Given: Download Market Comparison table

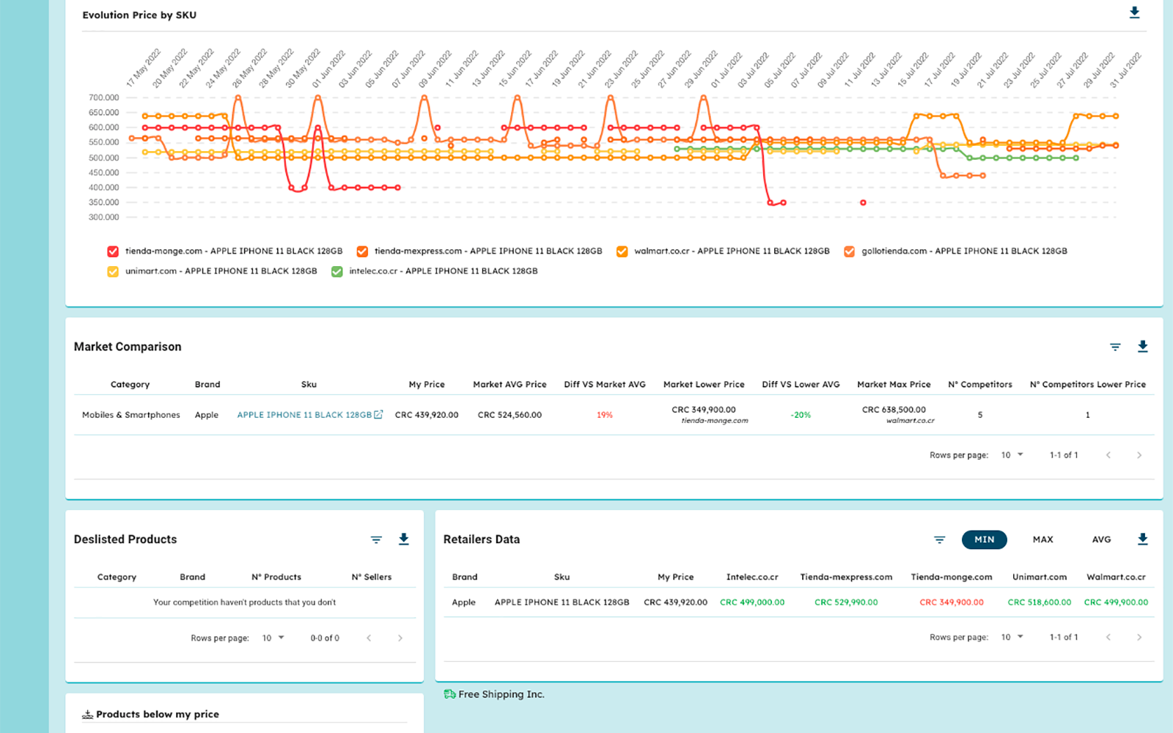Looking at the screenshot, I should (1142, 347).
